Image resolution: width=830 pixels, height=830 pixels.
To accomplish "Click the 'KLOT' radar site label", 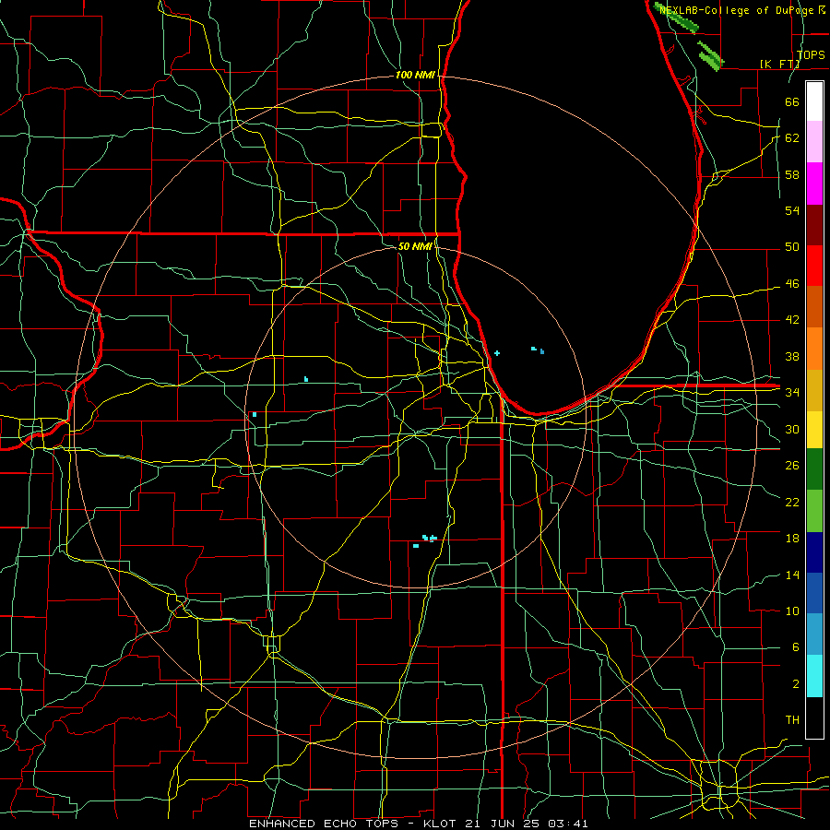I will (441, 824).
